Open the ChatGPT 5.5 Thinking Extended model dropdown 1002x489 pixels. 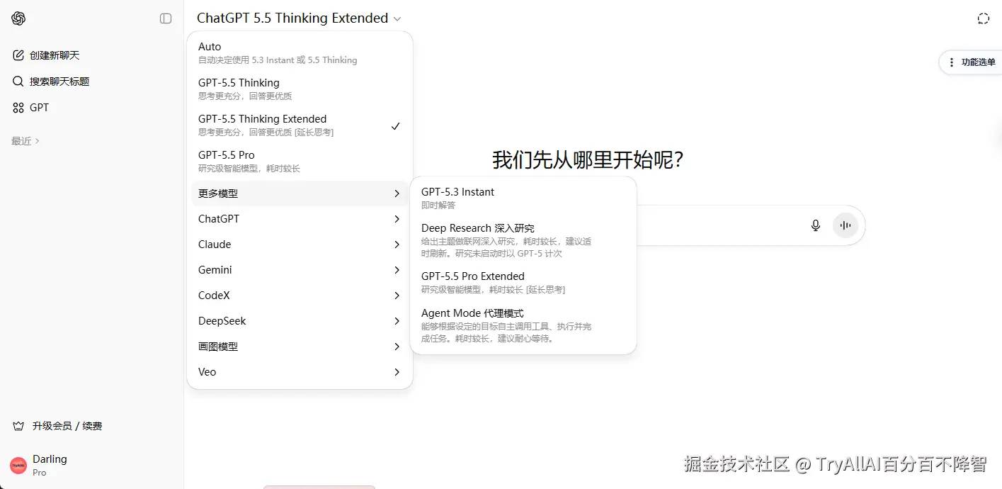[299, 18]
